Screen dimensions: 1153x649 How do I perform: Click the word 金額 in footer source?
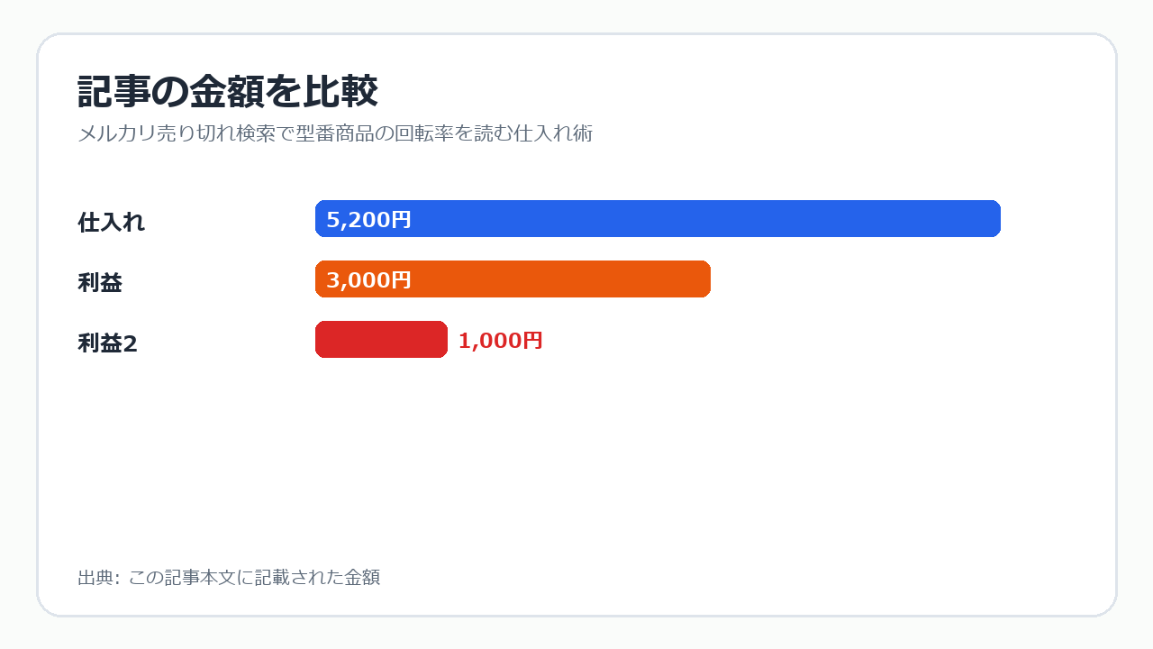[362, 578]
